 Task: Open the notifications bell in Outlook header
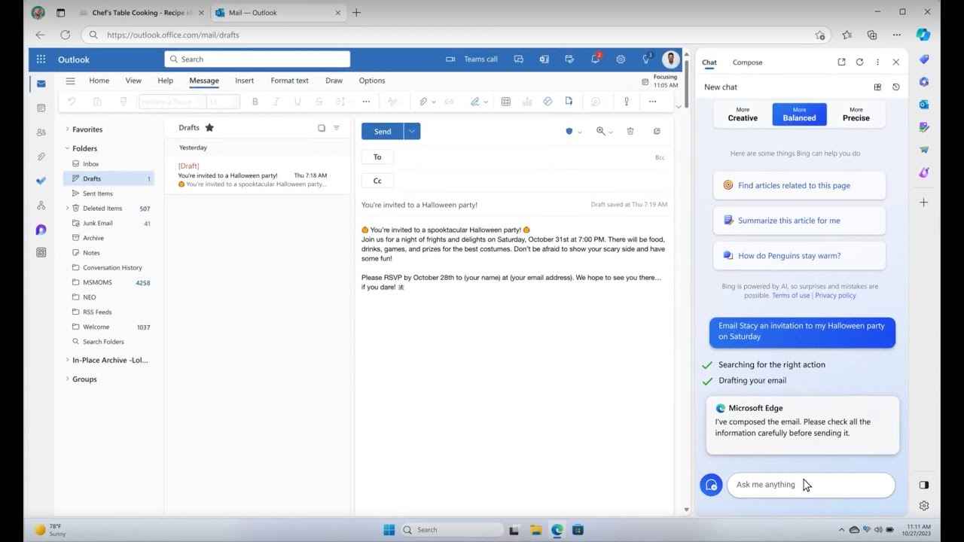click(595, 59)
